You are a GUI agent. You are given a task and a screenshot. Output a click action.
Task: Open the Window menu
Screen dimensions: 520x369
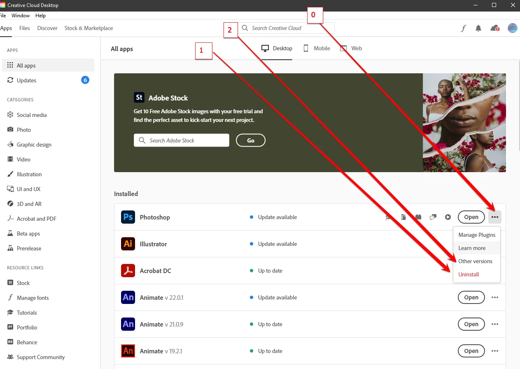coord(21,16)
